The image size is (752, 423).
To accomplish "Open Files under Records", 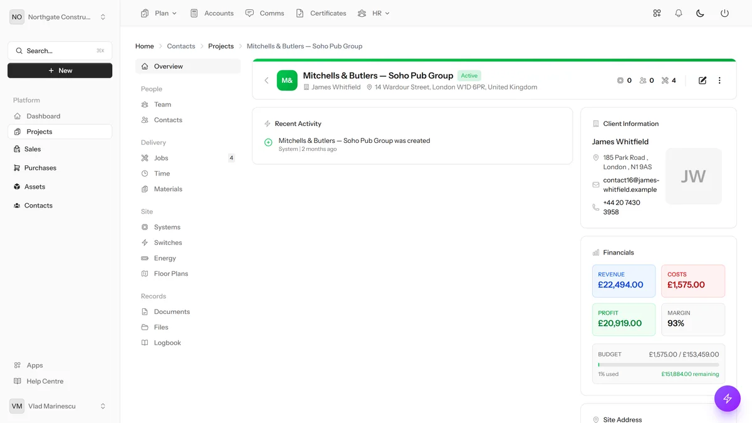I will [x=188, y=327].
